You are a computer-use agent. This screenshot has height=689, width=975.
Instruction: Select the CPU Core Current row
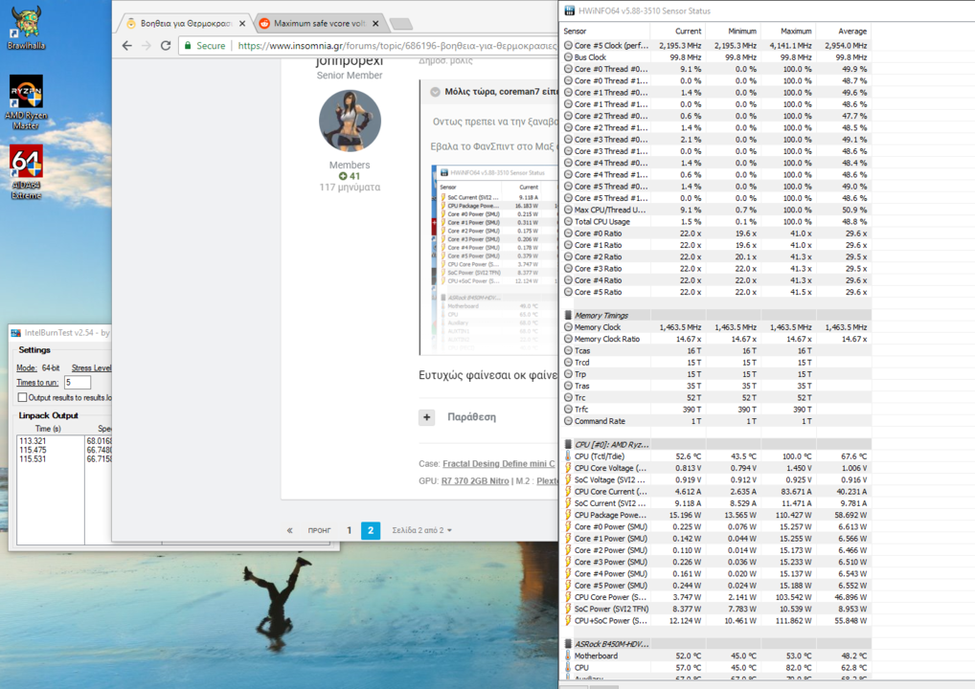pyautogui.click(x=715, y=492)
